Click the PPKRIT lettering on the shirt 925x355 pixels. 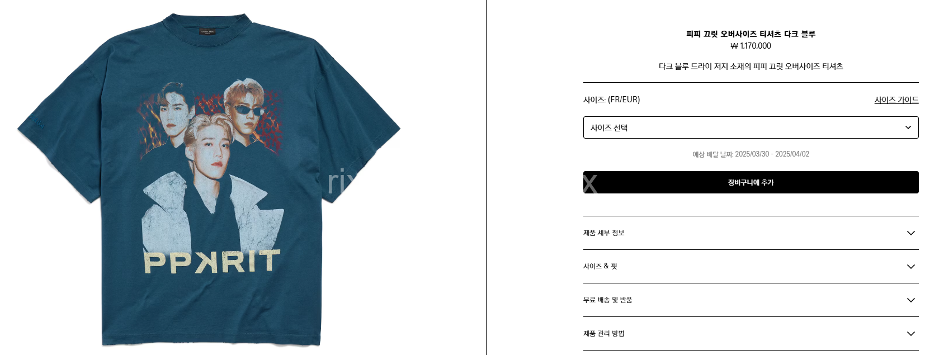coord(211,262)
